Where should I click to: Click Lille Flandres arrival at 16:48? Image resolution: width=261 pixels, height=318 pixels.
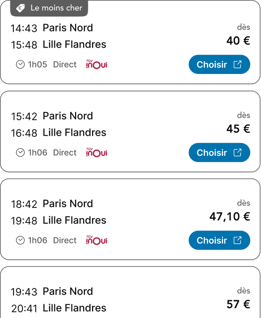[74, 132]
